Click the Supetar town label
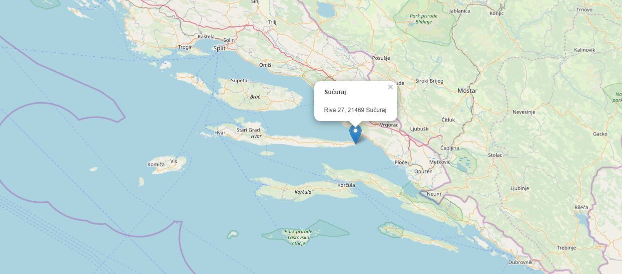This screenshot has width=622, height=274. click(x=240, y=81)
